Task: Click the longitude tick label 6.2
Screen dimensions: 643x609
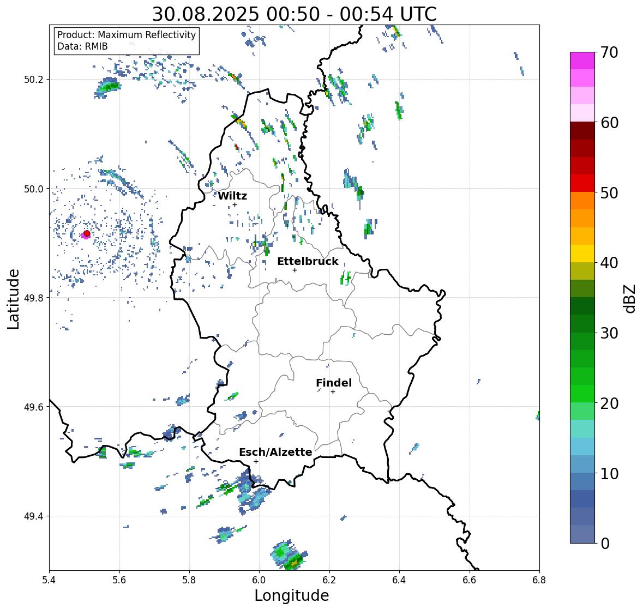Action: 329,580
